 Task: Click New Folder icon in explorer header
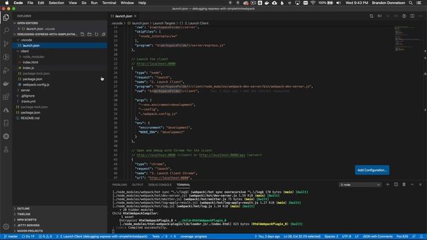[89, 34]
